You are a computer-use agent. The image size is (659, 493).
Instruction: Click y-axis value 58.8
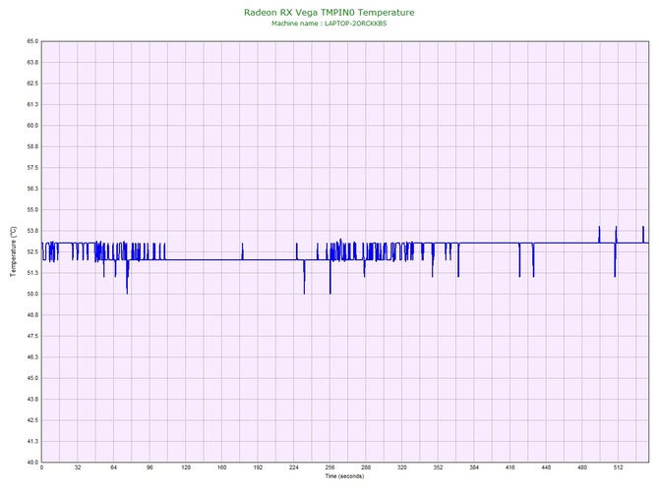[32, 147]
